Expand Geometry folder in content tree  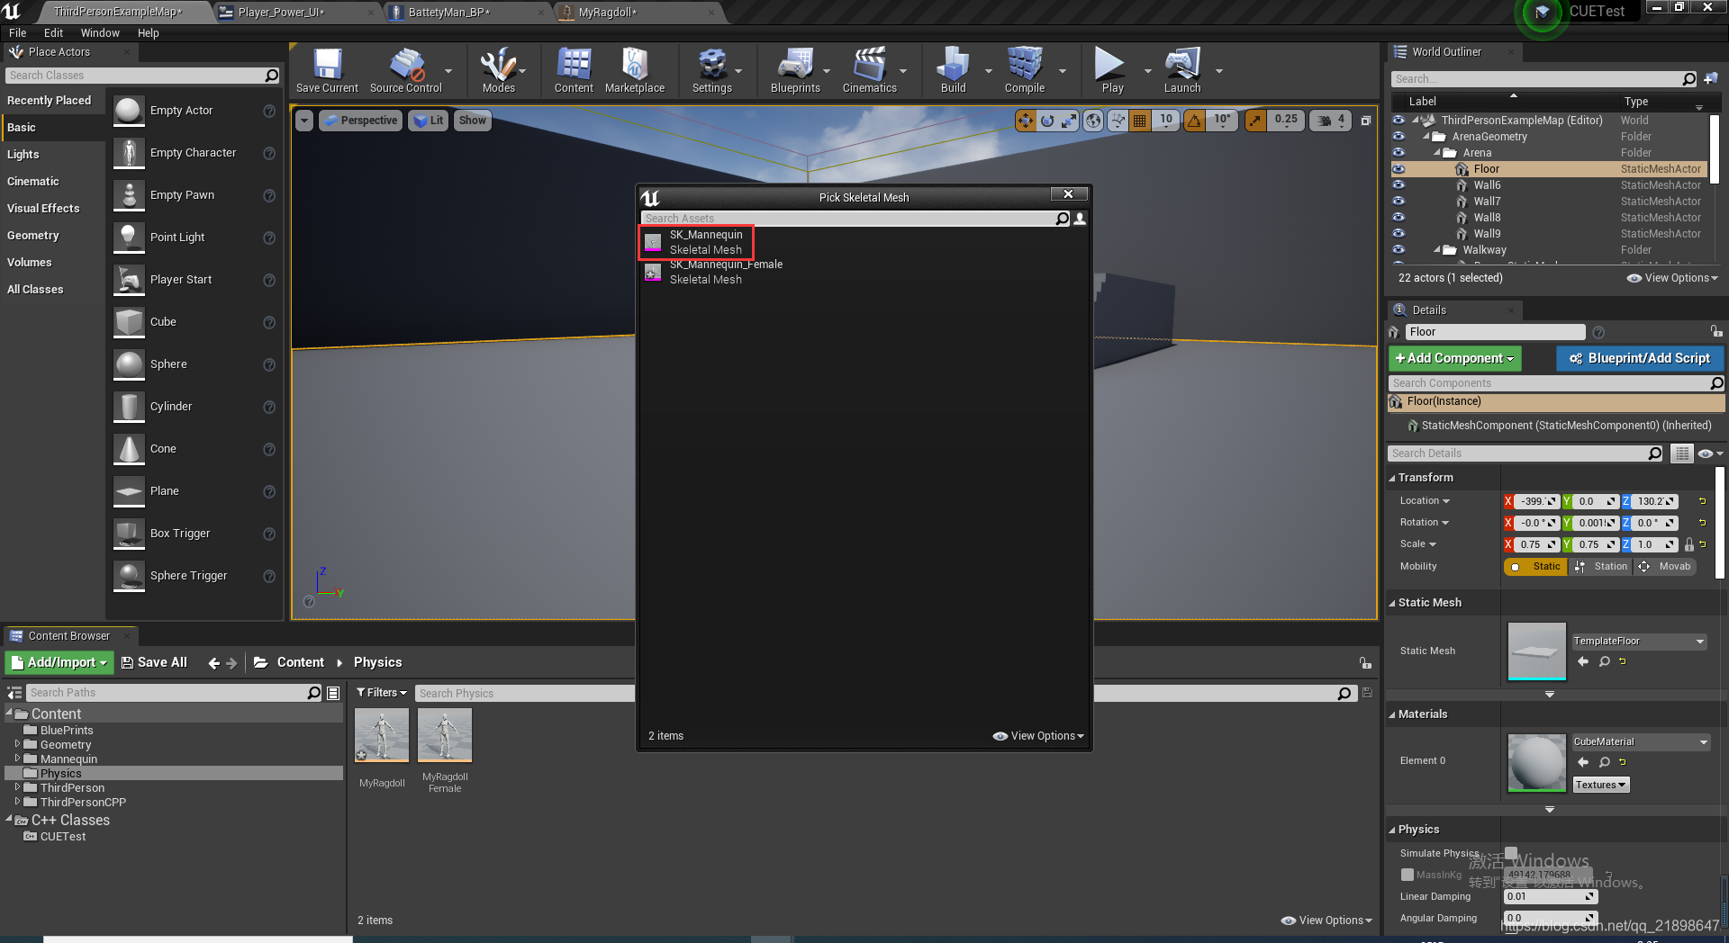click(x=17, y=744)
